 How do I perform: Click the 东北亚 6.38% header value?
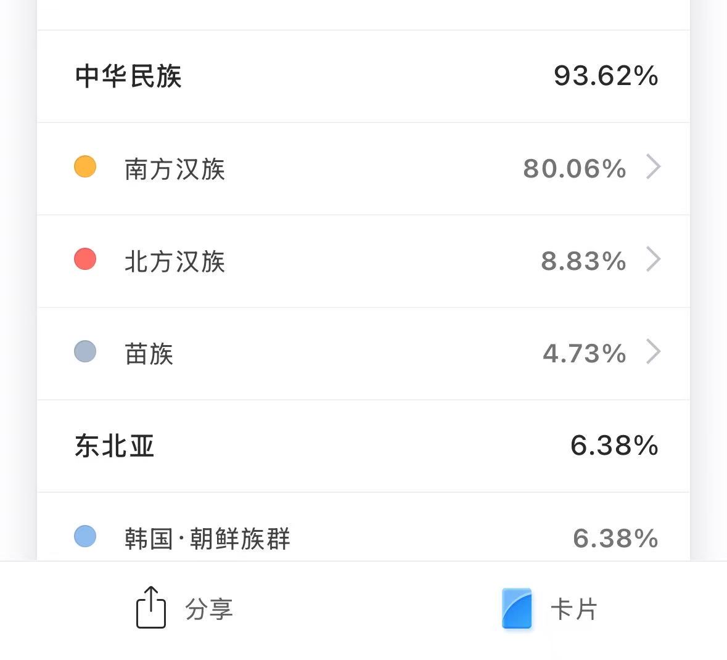614,446
